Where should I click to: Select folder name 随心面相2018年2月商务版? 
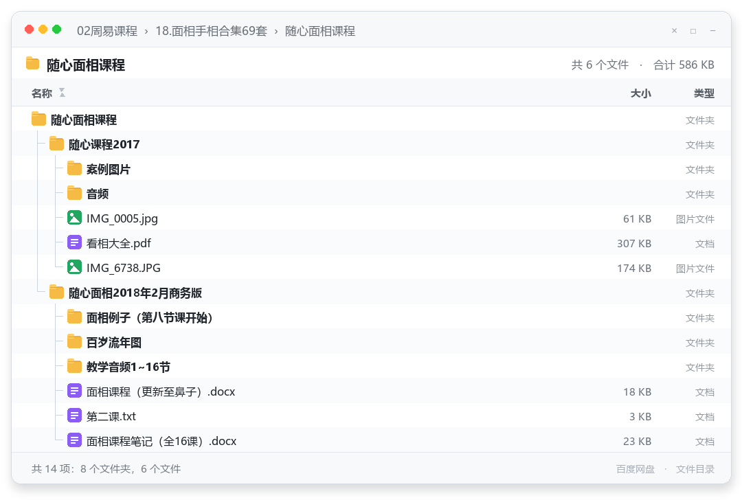[x=135, y=293]
